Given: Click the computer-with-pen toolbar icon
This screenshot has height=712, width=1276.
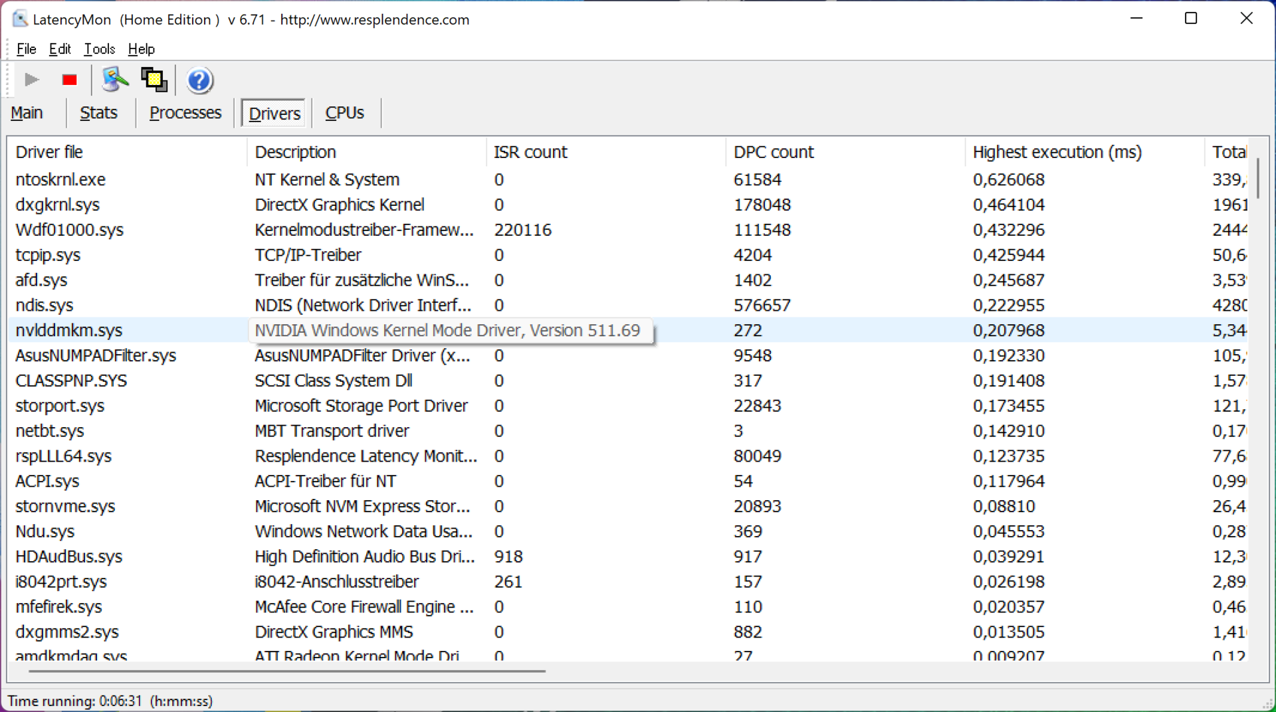Looking at the screenshot, I should click(x=114, y=80).
